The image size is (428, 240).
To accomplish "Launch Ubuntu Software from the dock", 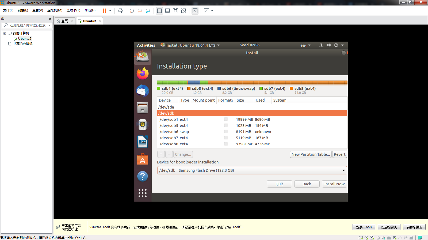I will tap(142, 159).
